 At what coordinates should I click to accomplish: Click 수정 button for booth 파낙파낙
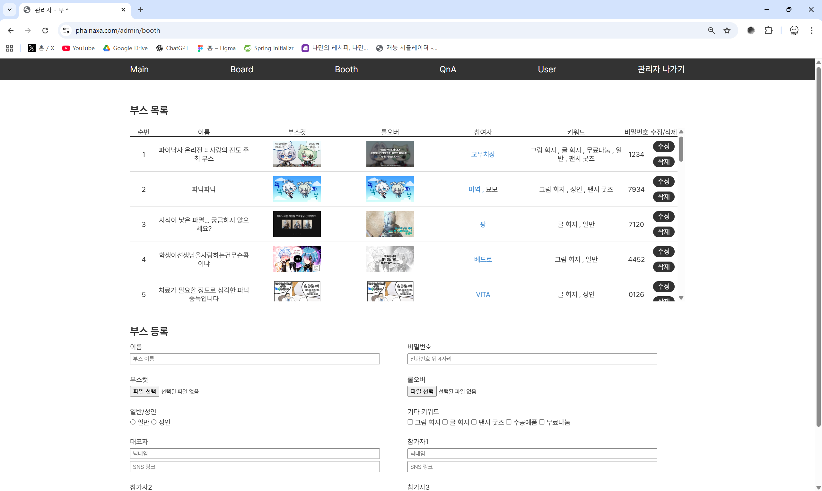pos(663,181)
